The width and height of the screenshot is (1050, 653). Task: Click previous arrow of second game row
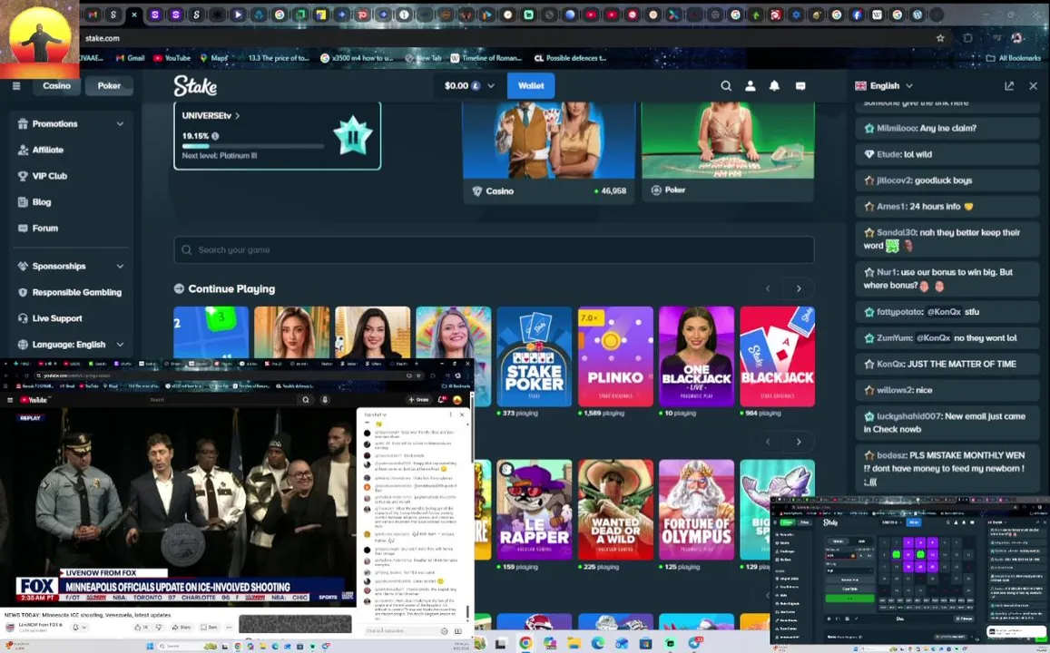coord(768,442)
